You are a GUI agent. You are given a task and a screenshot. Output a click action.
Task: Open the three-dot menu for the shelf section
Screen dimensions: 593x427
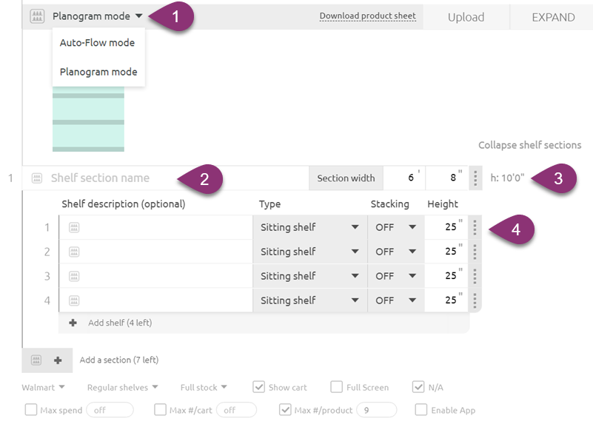pyautogui.click(x=475, y=178)
